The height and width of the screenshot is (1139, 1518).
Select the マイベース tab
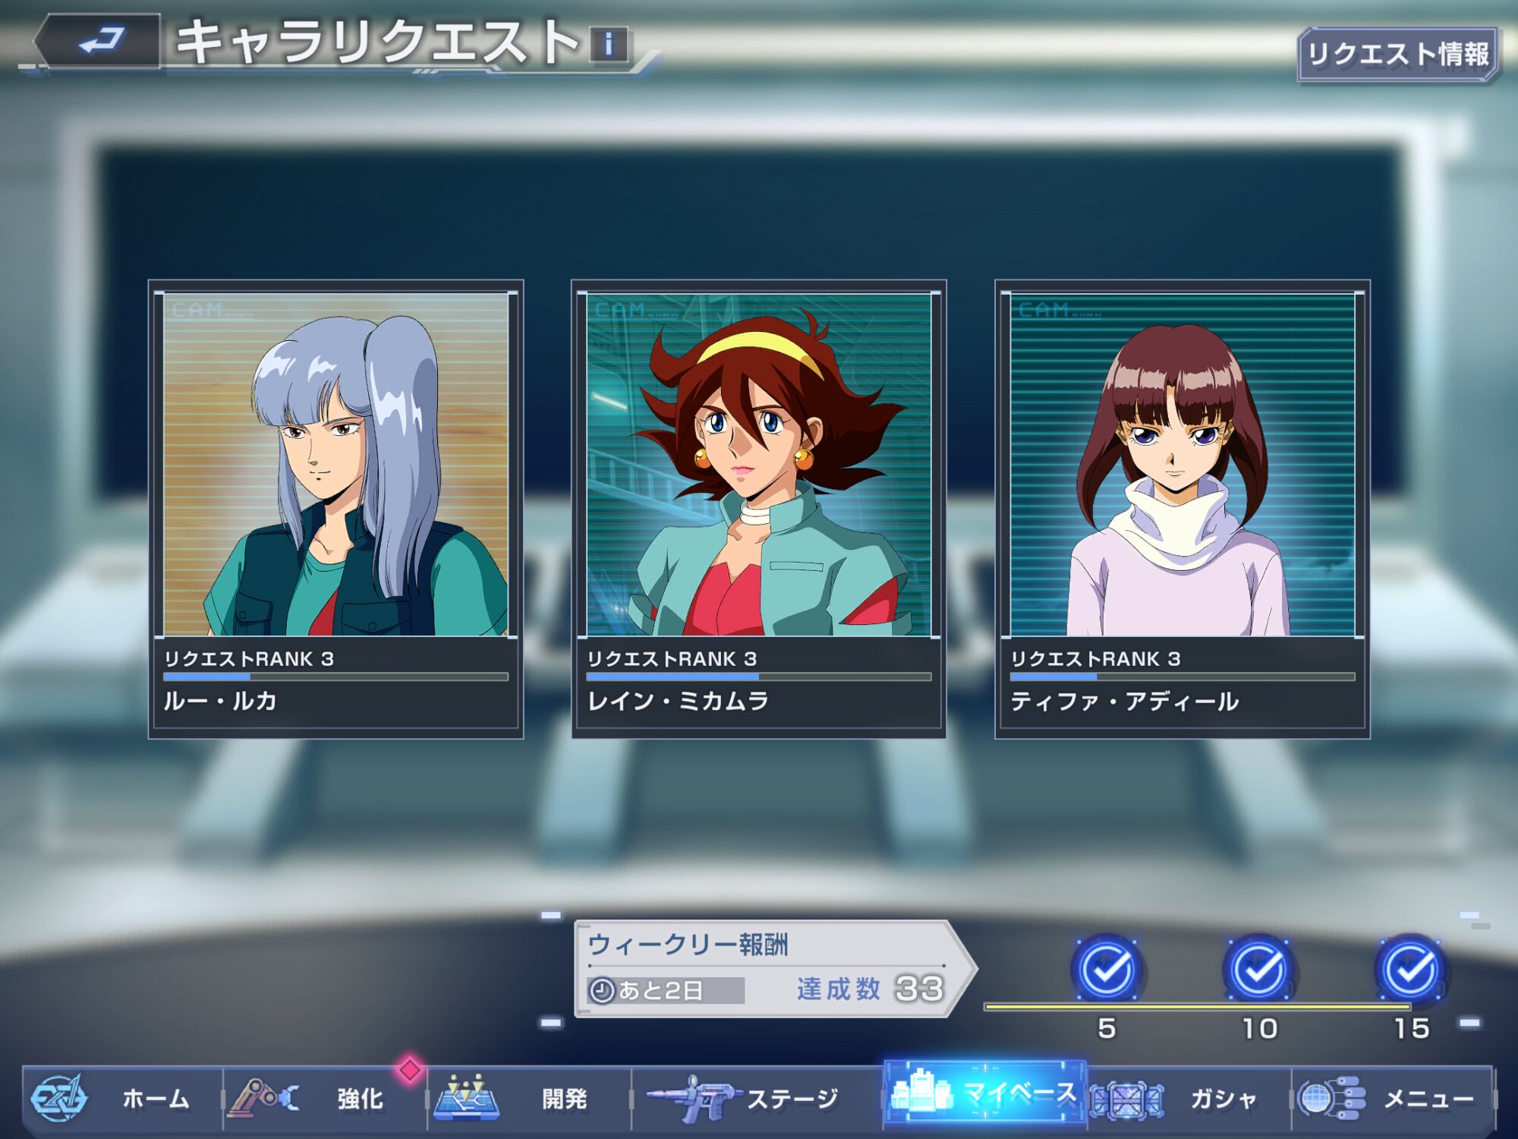tap(985, 1093)
